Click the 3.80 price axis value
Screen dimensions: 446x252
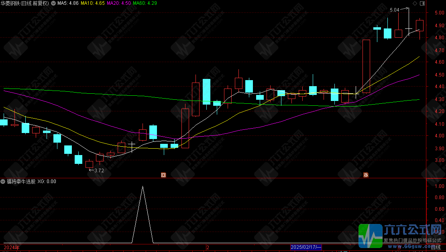pos(440,160)
